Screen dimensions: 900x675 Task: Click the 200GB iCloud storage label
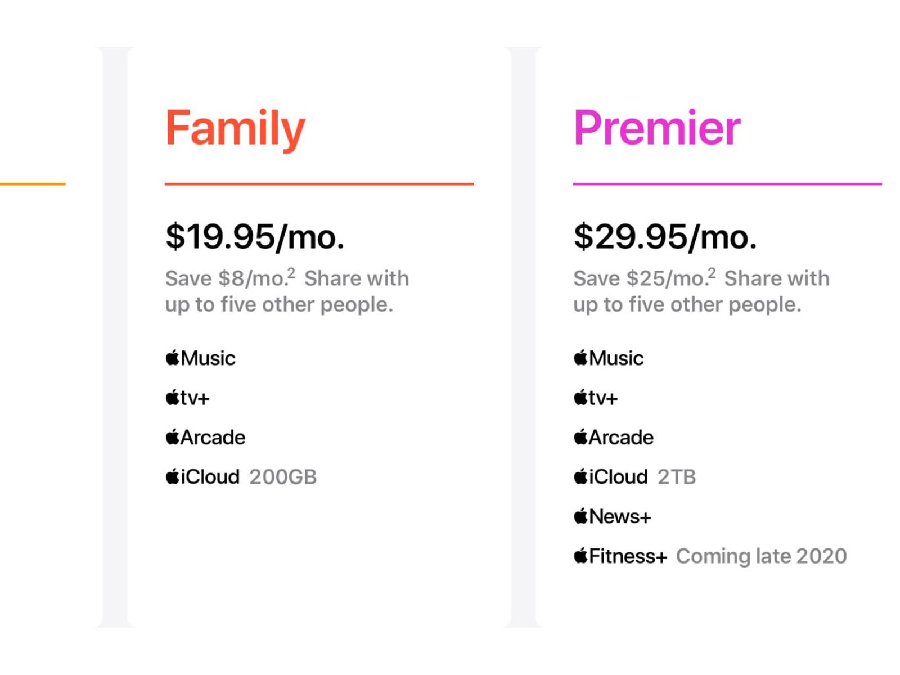click(x=283, y=477)
